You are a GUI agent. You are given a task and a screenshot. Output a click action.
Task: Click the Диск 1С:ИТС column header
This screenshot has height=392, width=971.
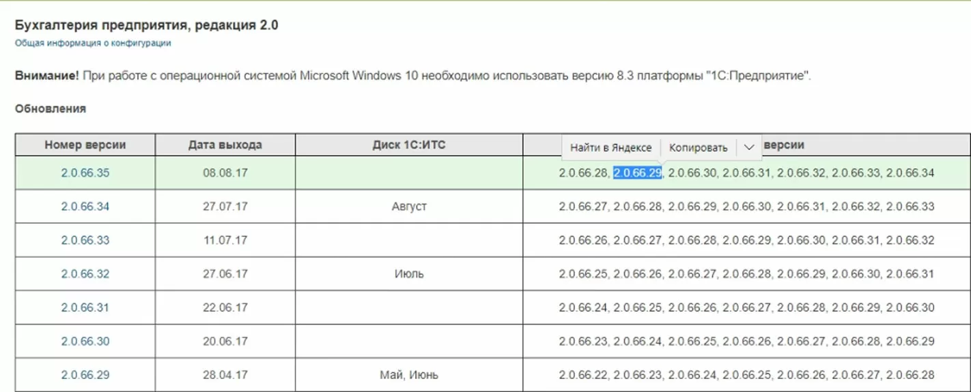click(408, 145)
